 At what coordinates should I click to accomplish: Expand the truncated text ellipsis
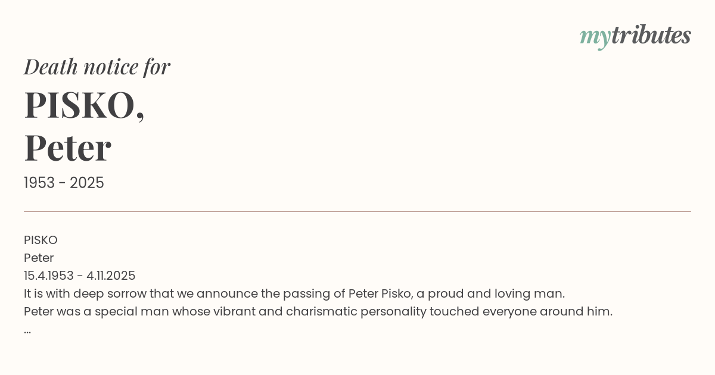pos(27,330)
